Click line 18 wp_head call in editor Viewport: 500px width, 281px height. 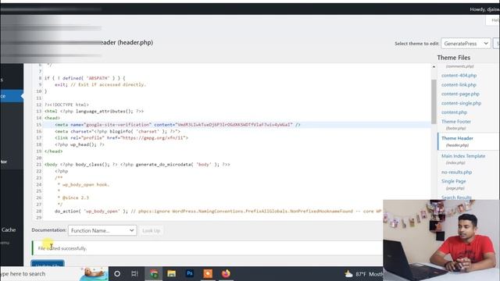click(80, 144)
